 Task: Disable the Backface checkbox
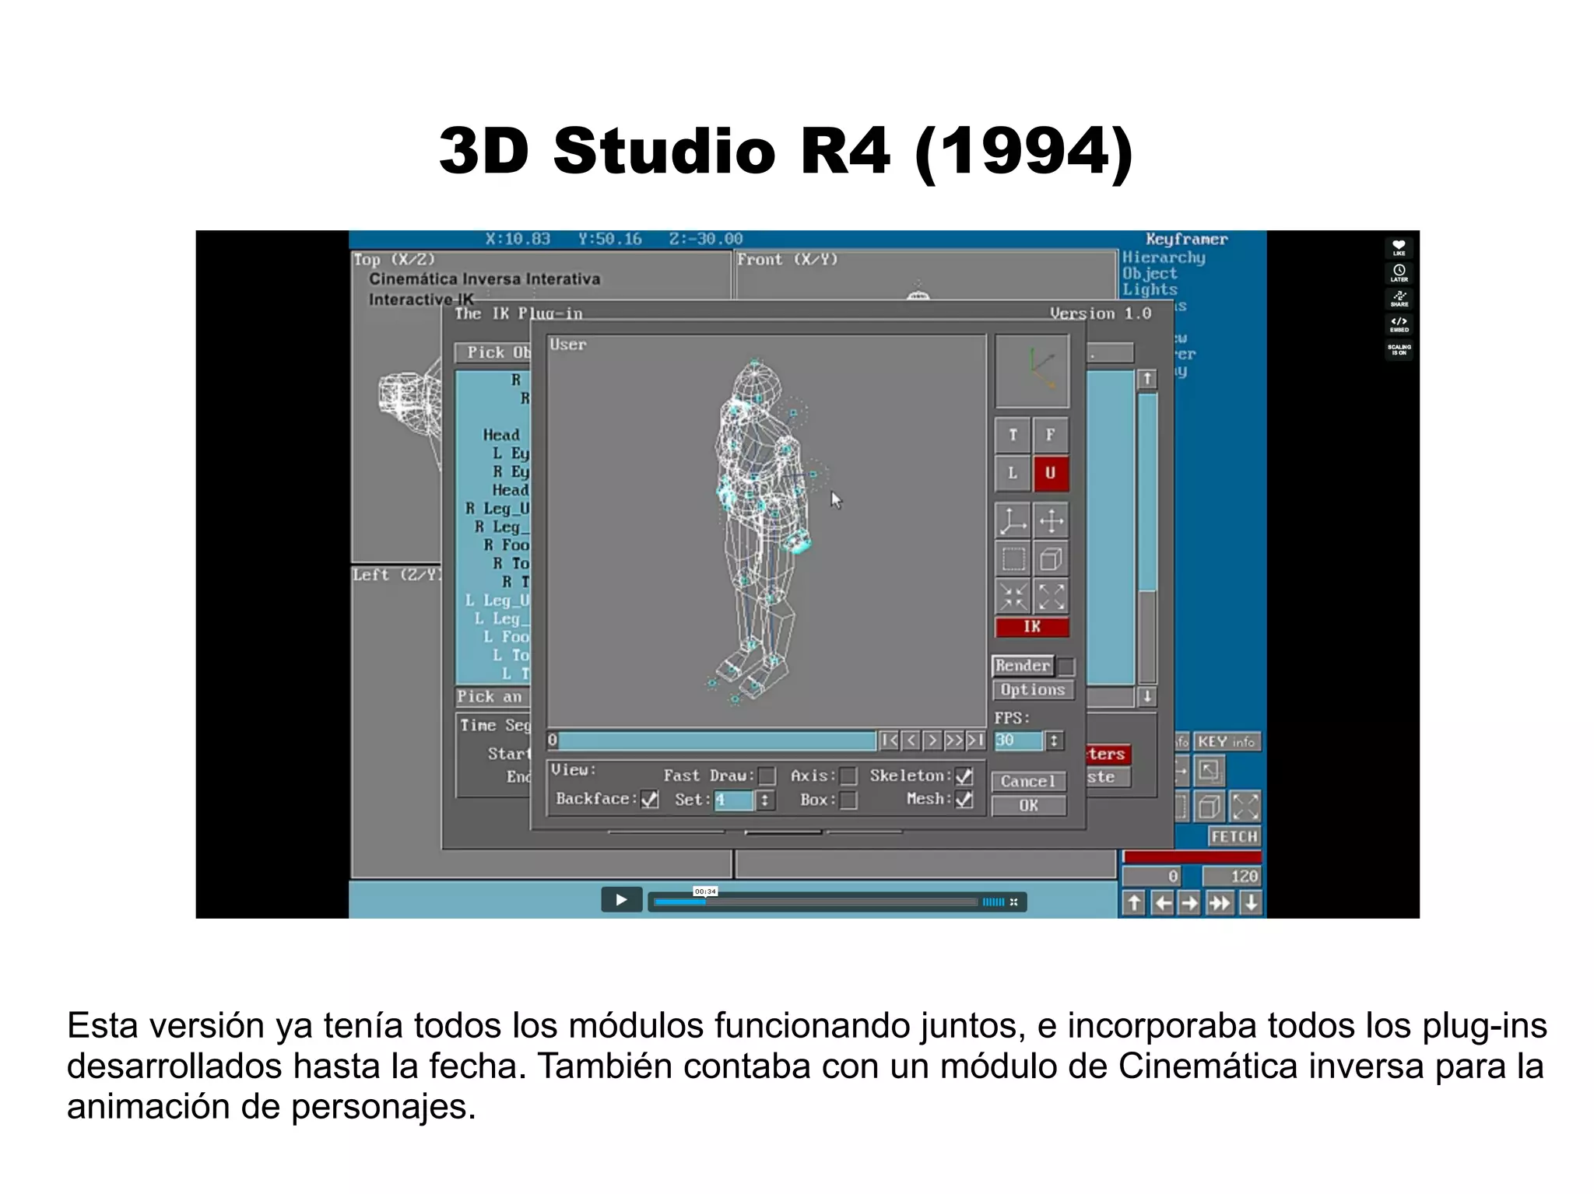[x=649, y=800]
